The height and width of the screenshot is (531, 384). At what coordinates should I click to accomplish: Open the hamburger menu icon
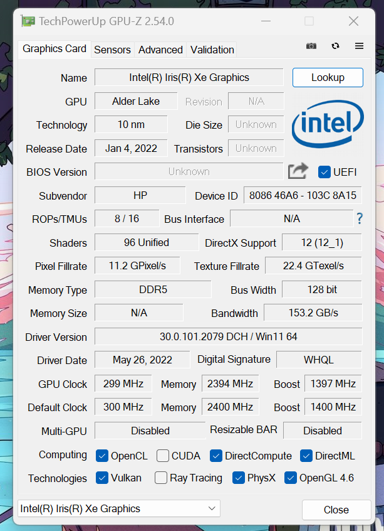pos(360,46)
